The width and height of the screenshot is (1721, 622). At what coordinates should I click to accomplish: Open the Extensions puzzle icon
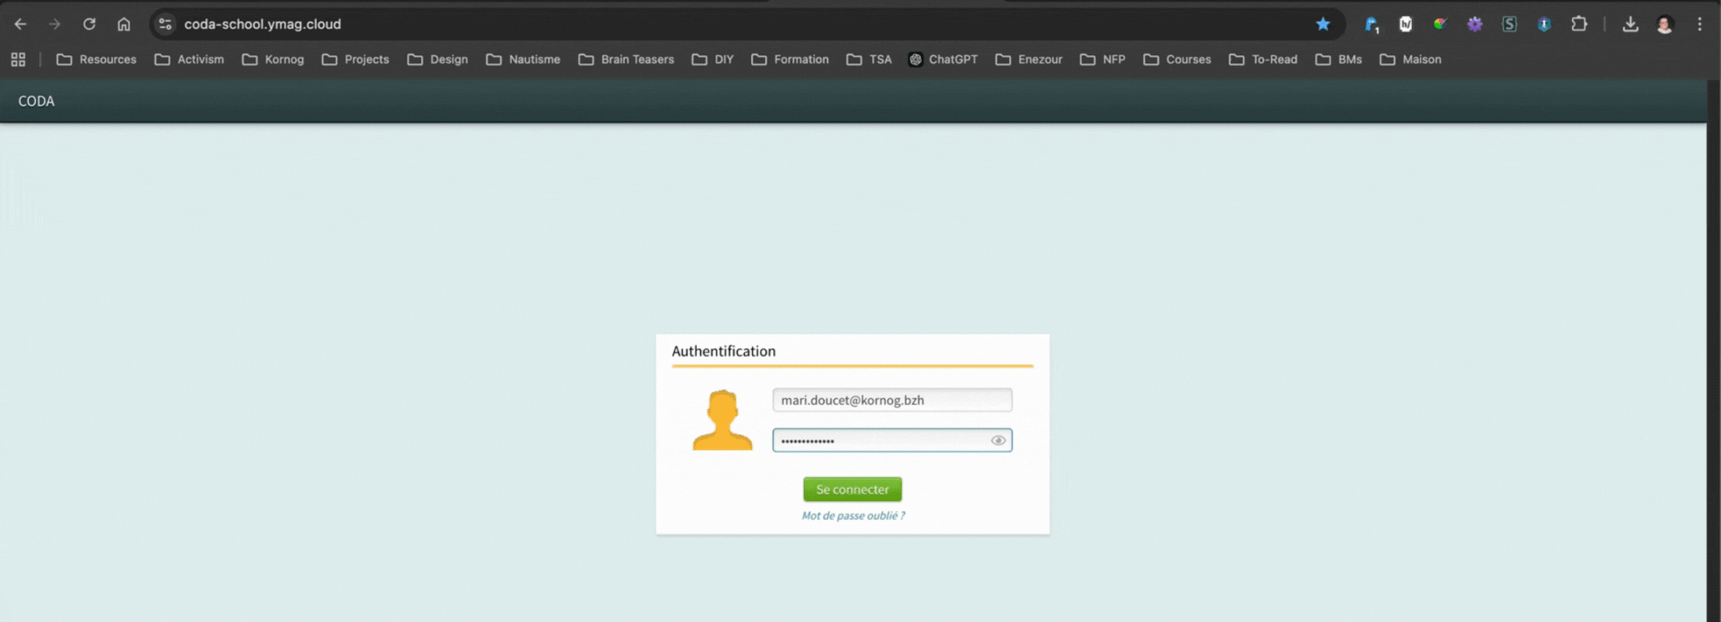1578,24
